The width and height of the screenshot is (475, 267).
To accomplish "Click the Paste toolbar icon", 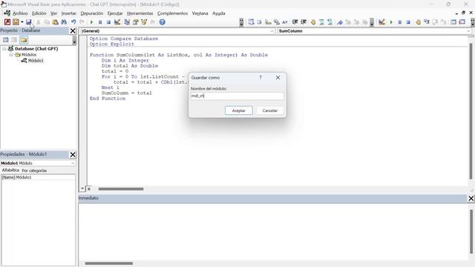I will [55, 22].
